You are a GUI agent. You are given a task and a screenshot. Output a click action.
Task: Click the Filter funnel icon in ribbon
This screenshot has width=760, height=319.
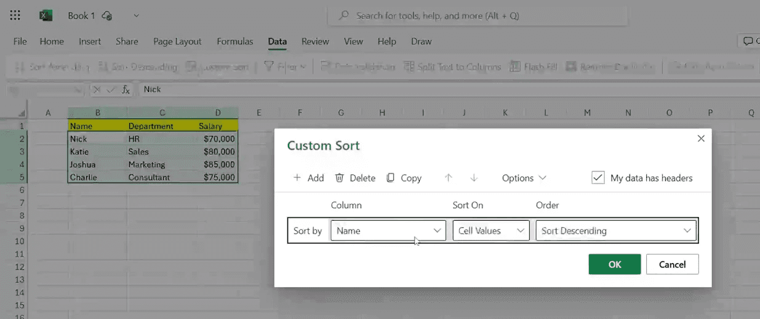click(x=269, y=66)
